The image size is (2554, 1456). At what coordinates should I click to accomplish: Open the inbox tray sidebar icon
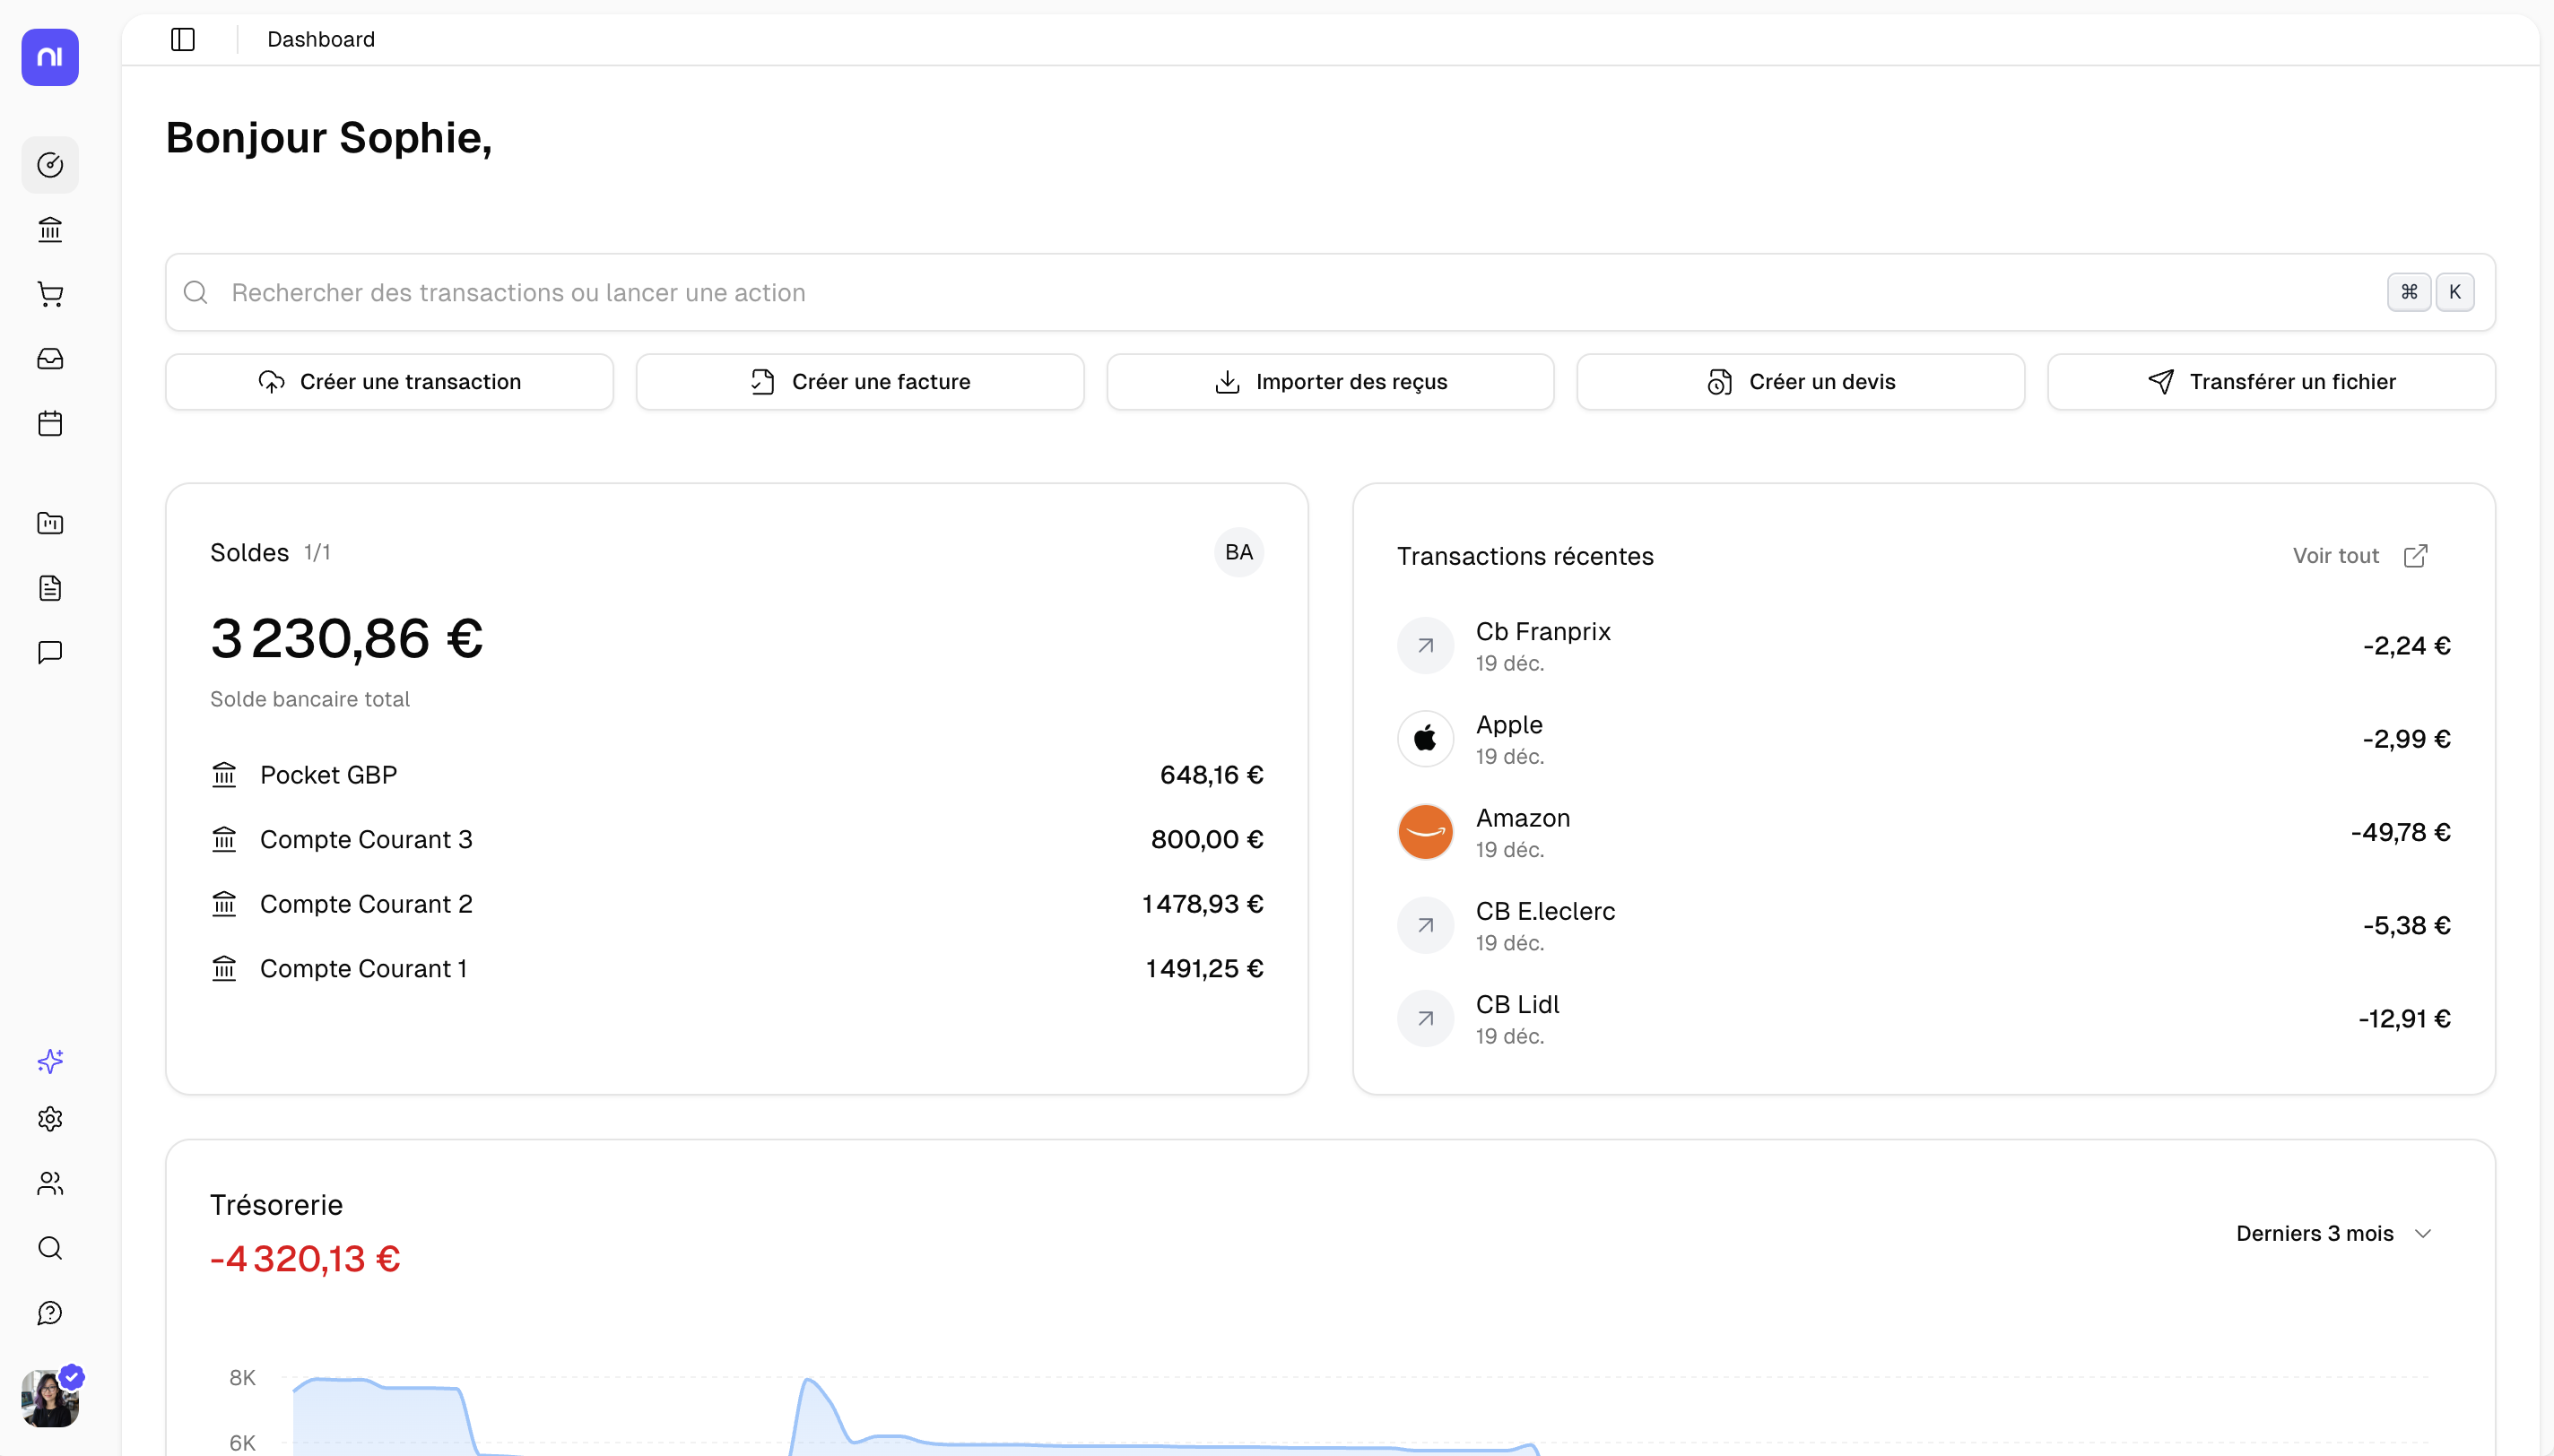pos(50,359)
